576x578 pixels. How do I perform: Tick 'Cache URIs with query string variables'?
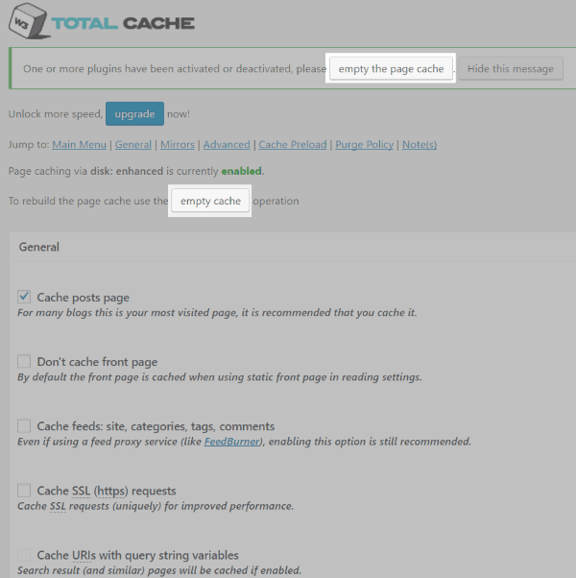click(x=24, y=555)
